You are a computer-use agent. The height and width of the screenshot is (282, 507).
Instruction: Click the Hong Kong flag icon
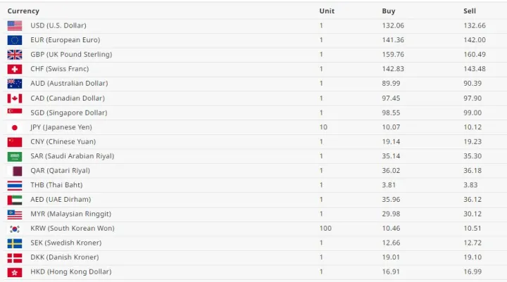tap(15, 272)
